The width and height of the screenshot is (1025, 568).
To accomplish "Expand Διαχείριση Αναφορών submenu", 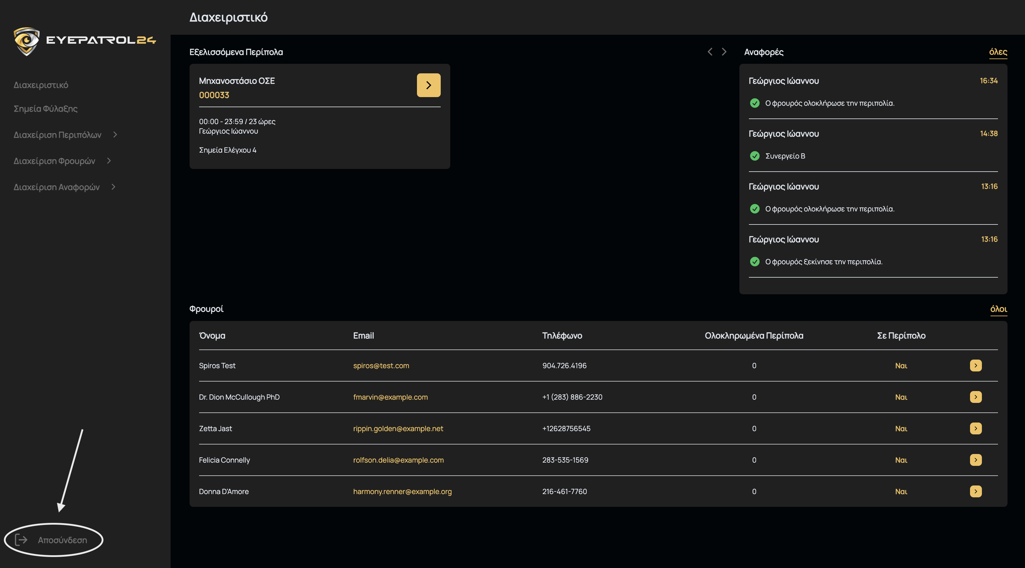I will click(114, 187).
